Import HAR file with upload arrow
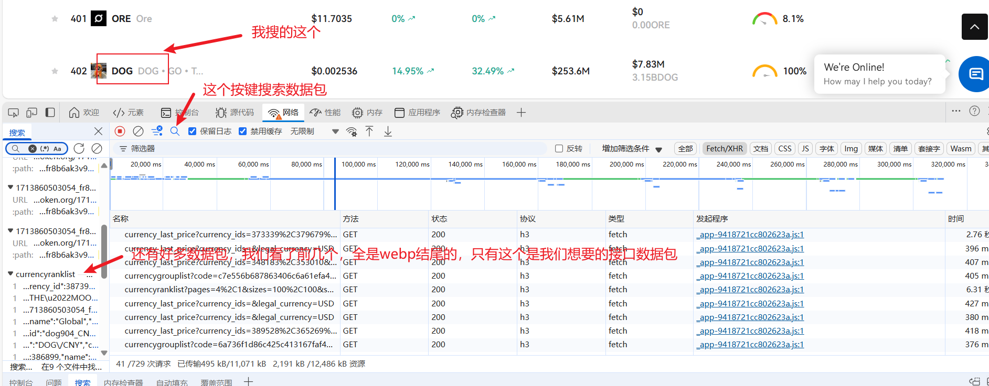Screen dimensions: 989x386 click(369, 131)
